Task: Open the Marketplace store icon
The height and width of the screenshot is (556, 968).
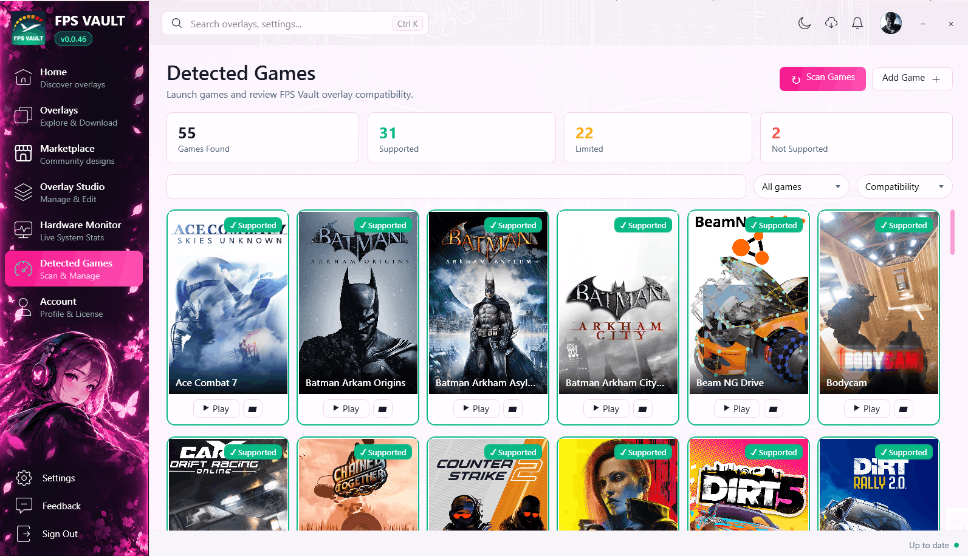Action: [x=23, y=154]
